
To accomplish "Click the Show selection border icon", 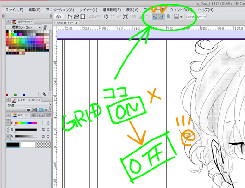I will (146, 17).
